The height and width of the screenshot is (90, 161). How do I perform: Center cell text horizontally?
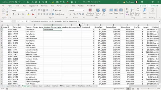coord(42,14)
